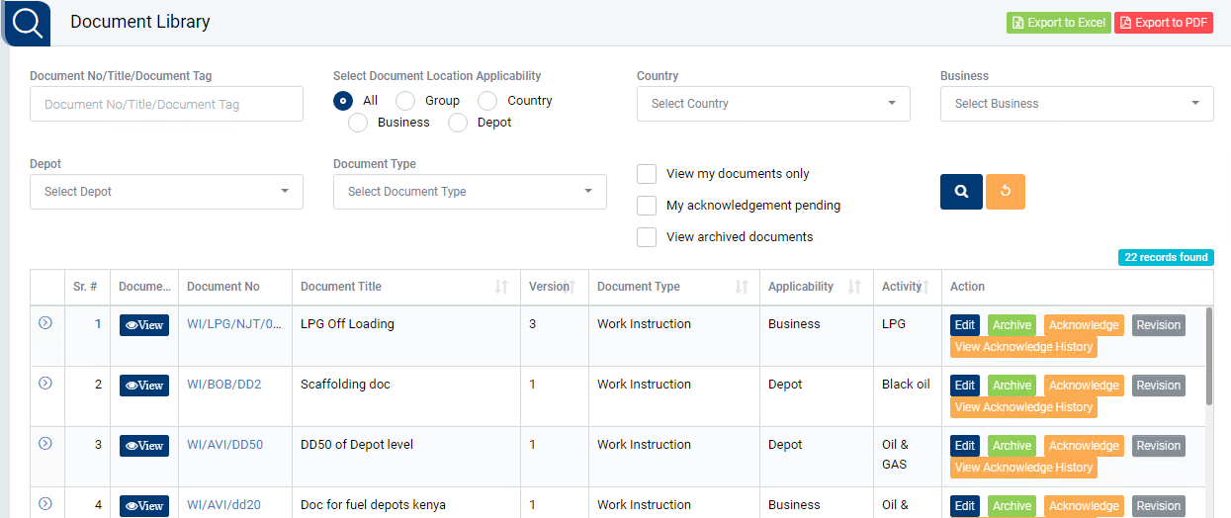Sort by Applicability column icon

[x=854, y=287]
